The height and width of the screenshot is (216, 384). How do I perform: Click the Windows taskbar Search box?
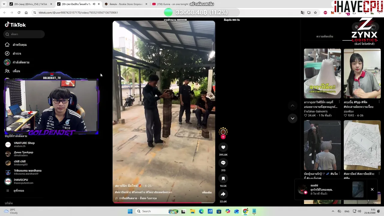[x=157, y=211]
